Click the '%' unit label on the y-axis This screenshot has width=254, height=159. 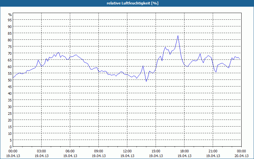point(10,15)
